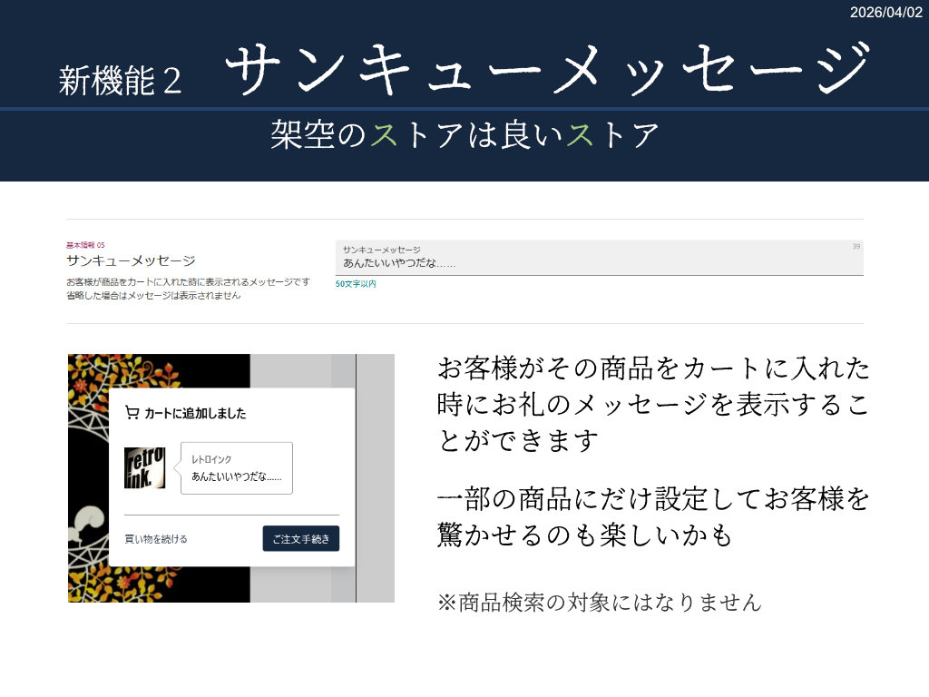Click the レトロインク store name
929x697 pixels.
coord(210,458)
